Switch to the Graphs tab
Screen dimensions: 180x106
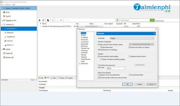tap(69, 78)
